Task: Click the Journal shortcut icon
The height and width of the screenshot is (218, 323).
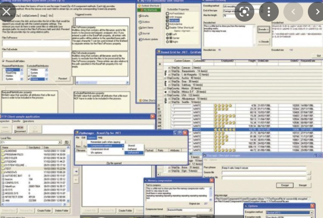Action: (140, 33)
